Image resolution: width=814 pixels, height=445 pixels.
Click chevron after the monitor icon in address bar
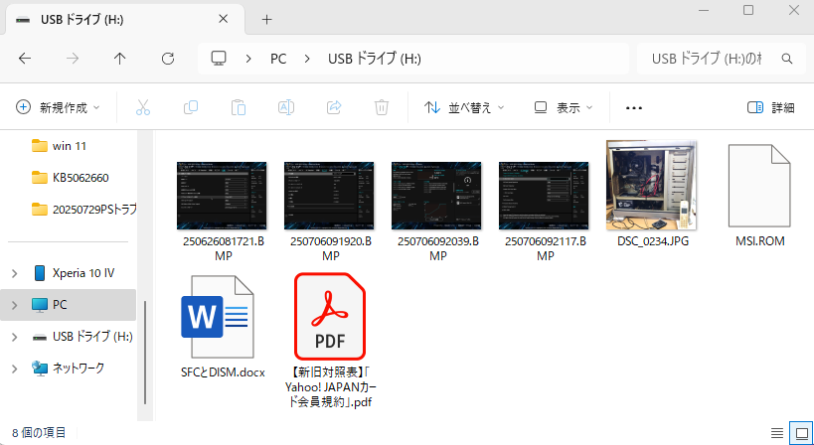248,59
